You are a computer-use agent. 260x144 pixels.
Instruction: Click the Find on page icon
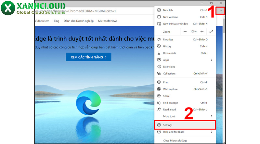click(x=159, y=103)
